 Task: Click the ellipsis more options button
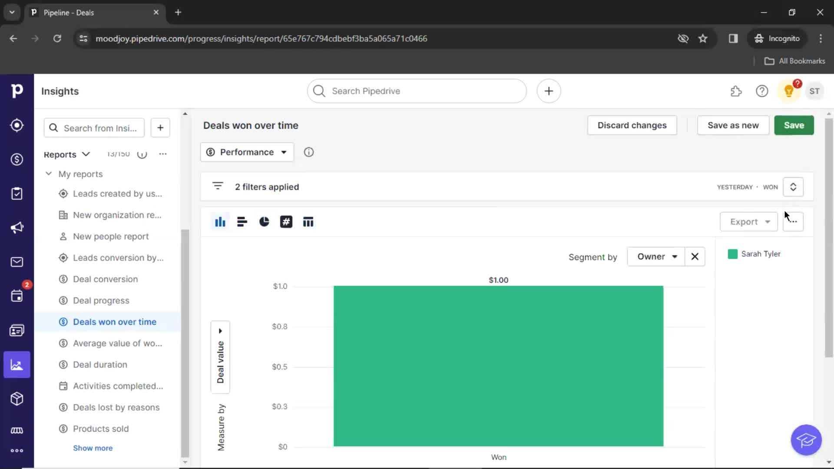coord(793,221)
